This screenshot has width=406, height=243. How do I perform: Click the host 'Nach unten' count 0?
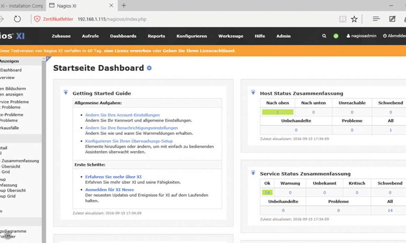[314, 112]
